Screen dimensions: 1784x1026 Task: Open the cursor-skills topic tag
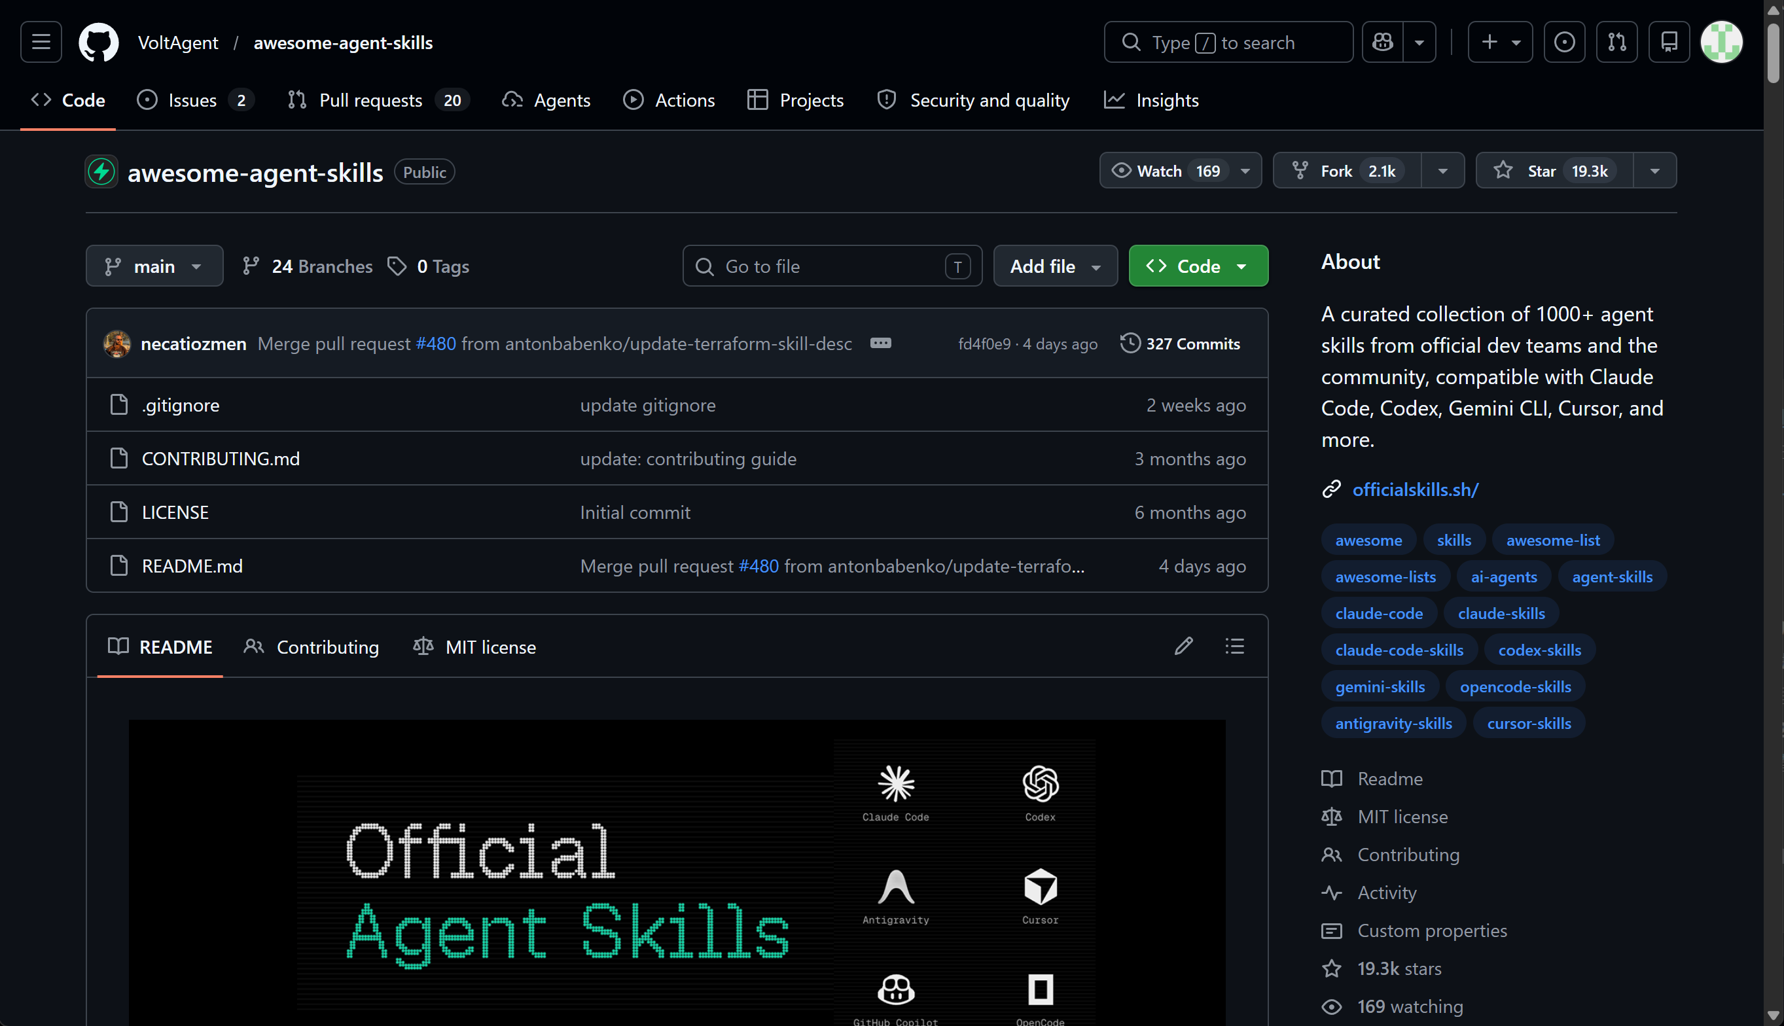pyautogui.click(x=1529, y=723)
